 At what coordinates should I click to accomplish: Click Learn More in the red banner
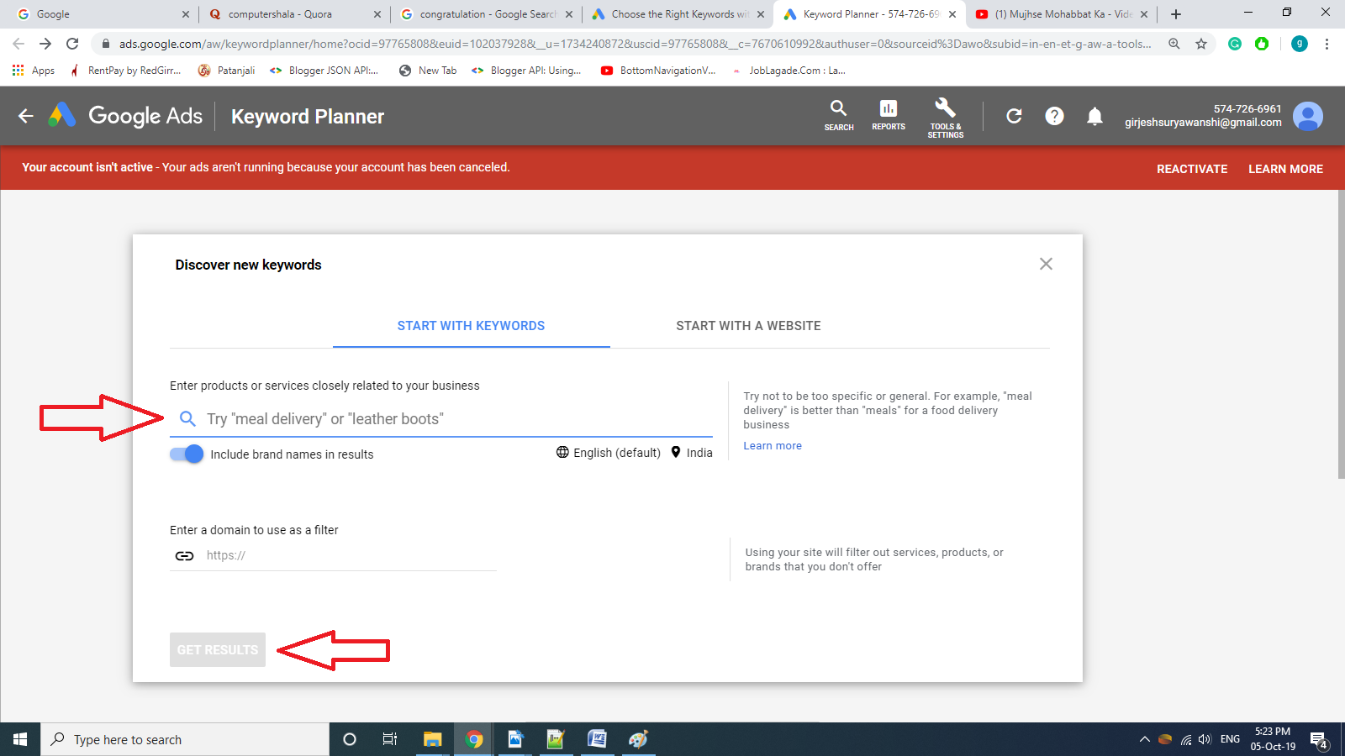point(1285,169)
